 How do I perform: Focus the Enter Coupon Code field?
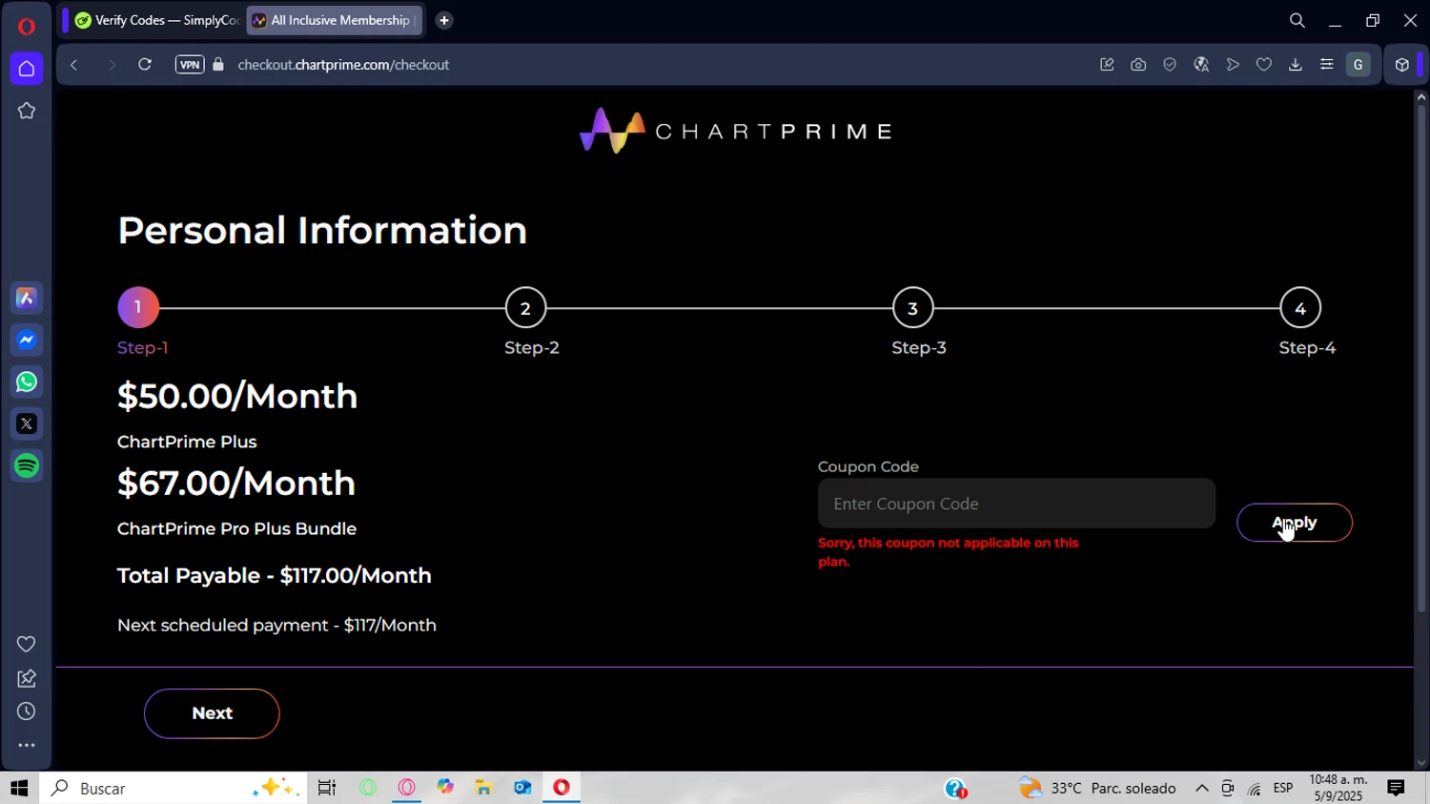1016,504
